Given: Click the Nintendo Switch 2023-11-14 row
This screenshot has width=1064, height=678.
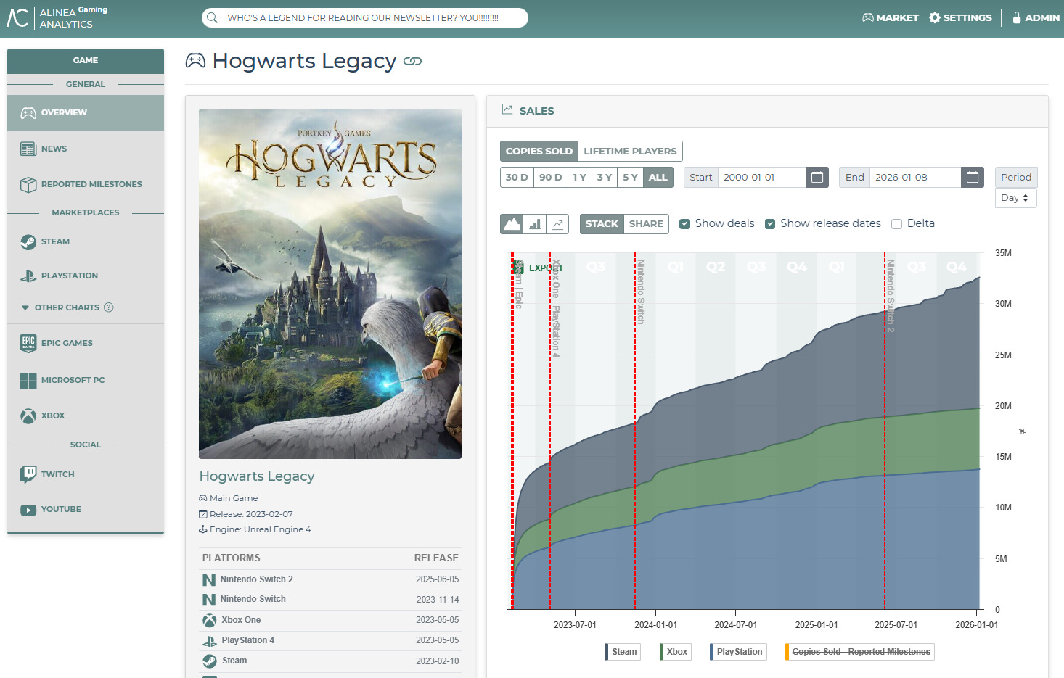Looking at the screenshot, I should (330, 600).
